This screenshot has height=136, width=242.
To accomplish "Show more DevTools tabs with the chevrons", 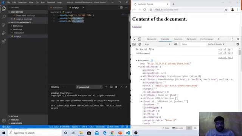I will [x=219, y=39].
